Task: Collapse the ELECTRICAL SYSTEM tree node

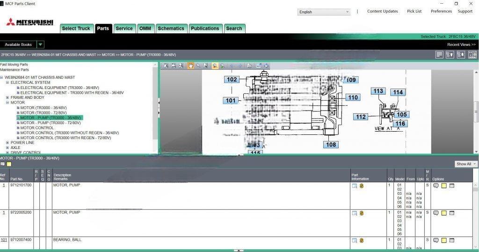Action: coord(7,82)
